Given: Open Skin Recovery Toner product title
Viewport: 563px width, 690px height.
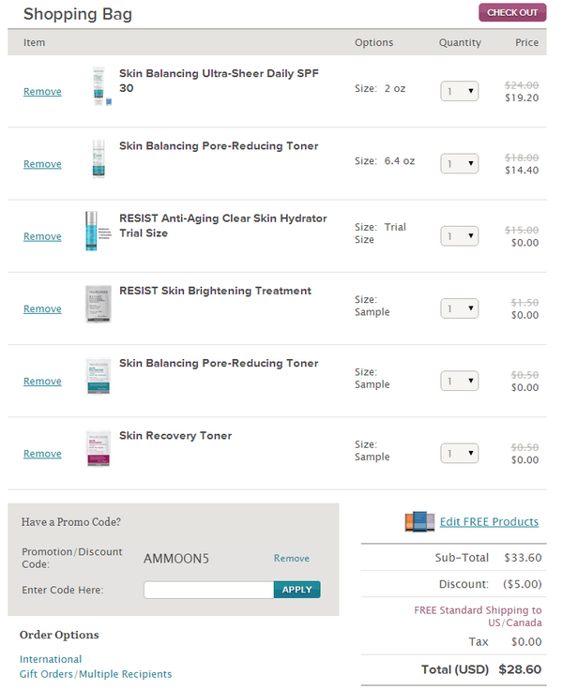Looking at the screenshot, I should click(x=175, y=436).
